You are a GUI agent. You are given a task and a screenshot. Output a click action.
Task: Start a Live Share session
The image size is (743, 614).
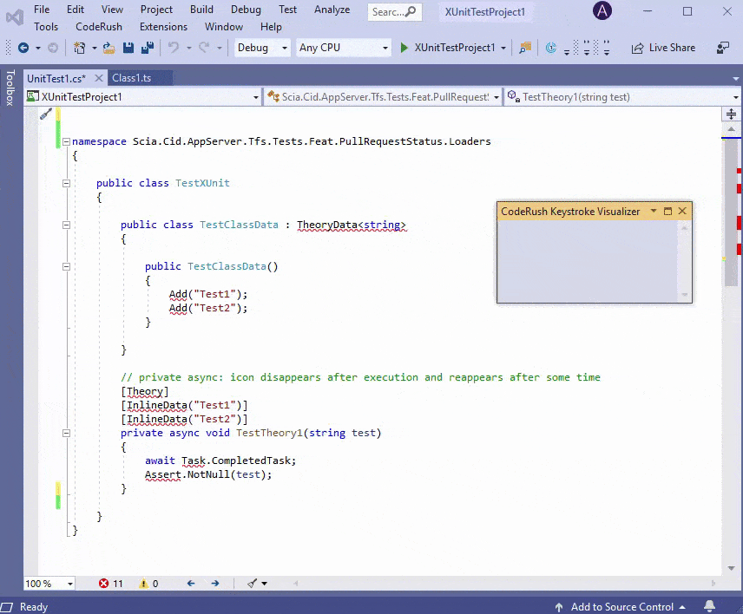(x=663, y=48)
